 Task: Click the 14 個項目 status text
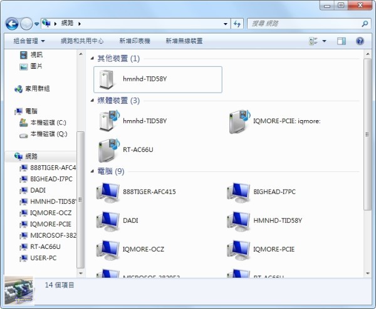(x=60, y=285)
